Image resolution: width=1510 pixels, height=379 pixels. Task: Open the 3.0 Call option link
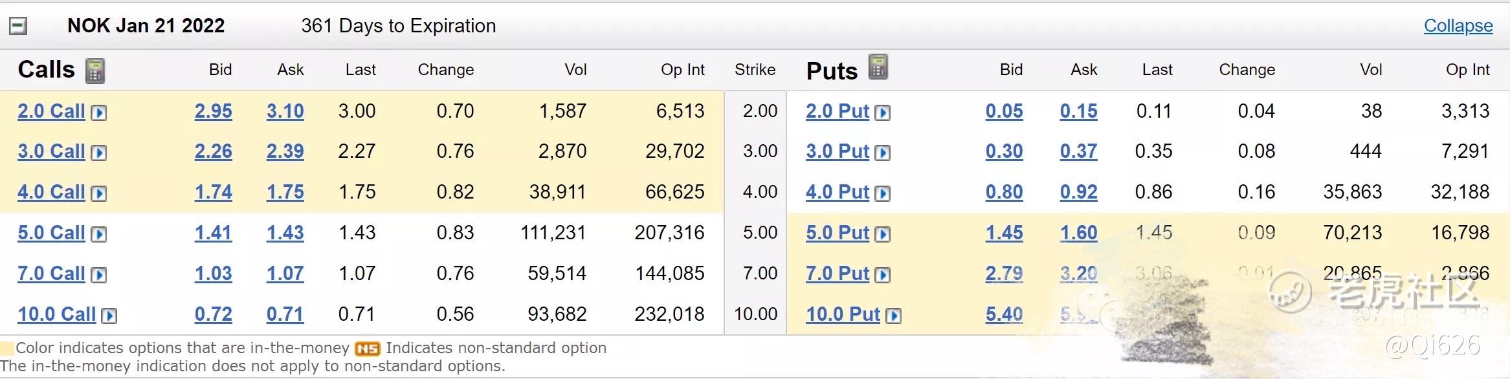pos(51,151)
